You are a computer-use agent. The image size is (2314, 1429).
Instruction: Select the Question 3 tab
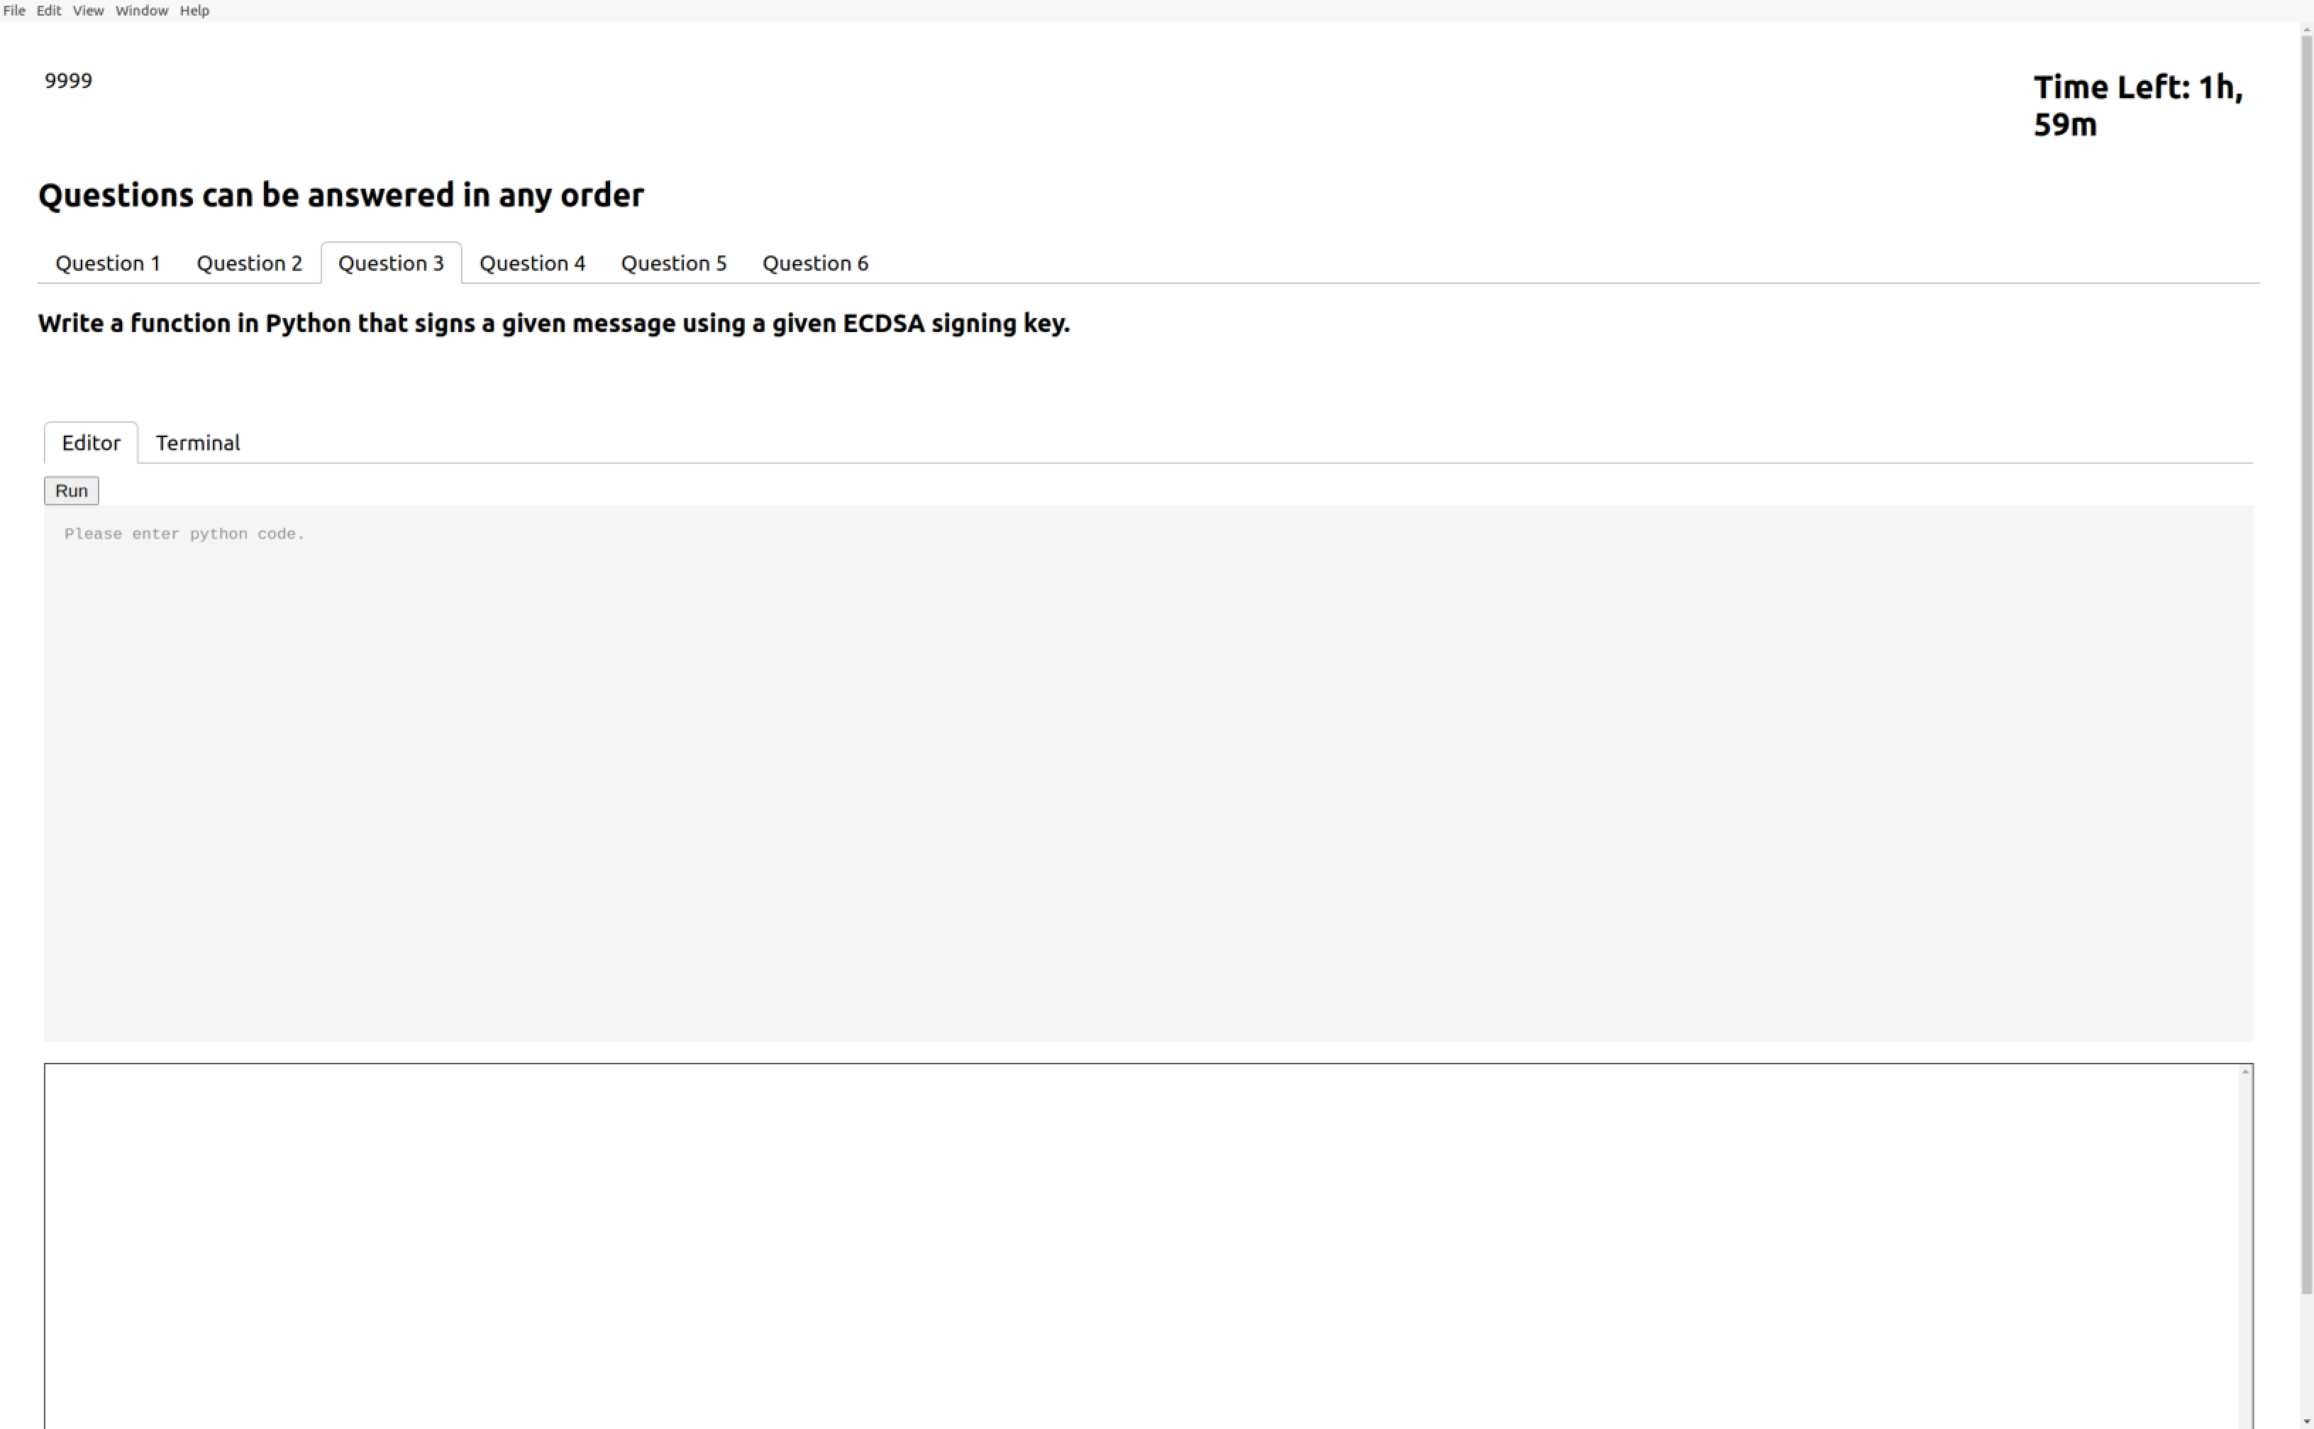pos(391,263)
